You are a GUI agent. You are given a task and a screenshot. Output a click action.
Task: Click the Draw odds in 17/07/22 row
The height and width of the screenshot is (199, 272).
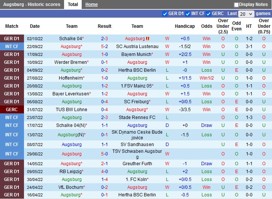pos(206,125)
